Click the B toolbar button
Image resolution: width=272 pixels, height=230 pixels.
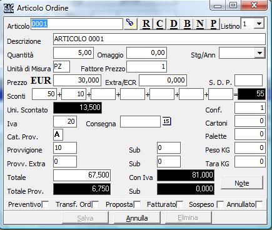[x=187, y=24]
